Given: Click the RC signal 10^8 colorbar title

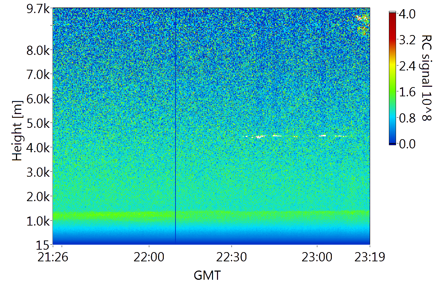Looking at the screenshot, I should pyautogui.click(x=427, y=78).
